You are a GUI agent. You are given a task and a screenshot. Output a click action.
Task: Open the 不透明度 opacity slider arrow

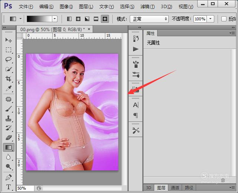(210, 19)
